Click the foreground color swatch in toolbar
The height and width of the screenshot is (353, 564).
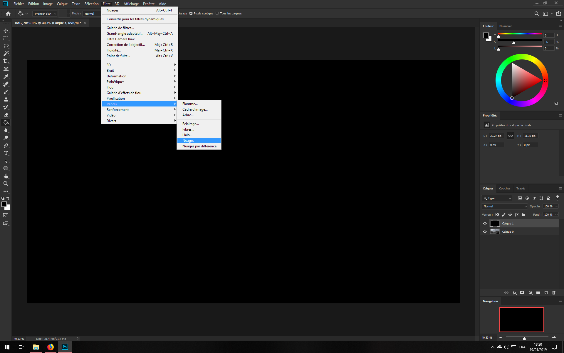coord(4,204)
